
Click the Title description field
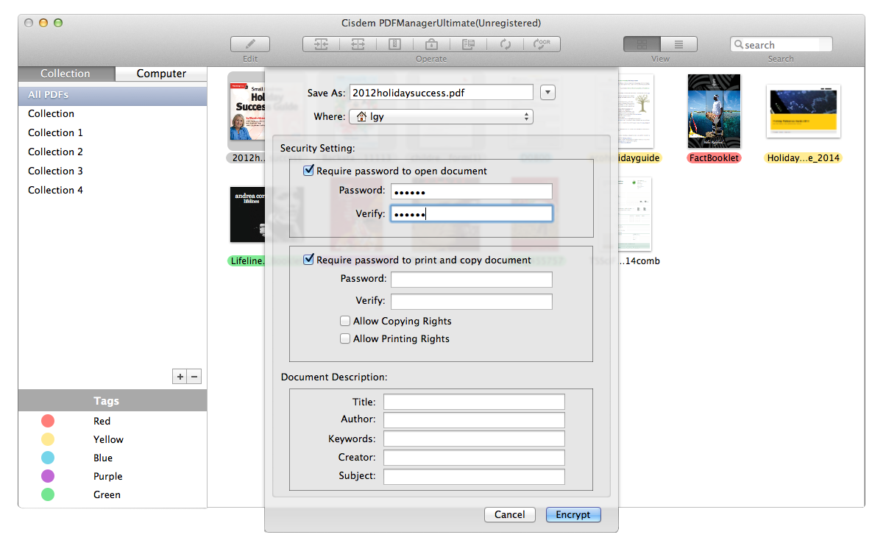474,402
